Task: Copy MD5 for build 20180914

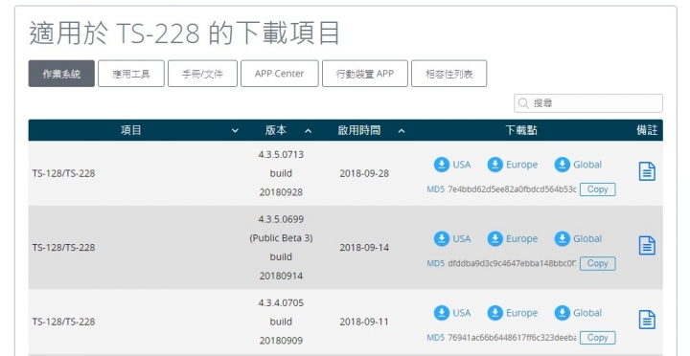Action: point(597,264)
